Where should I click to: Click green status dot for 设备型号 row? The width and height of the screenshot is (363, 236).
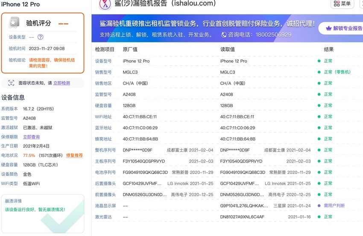(x=319, y=61)
